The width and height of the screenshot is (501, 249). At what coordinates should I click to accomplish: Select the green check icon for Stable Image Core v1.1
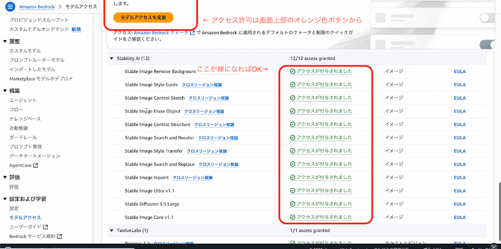[293, 217]
